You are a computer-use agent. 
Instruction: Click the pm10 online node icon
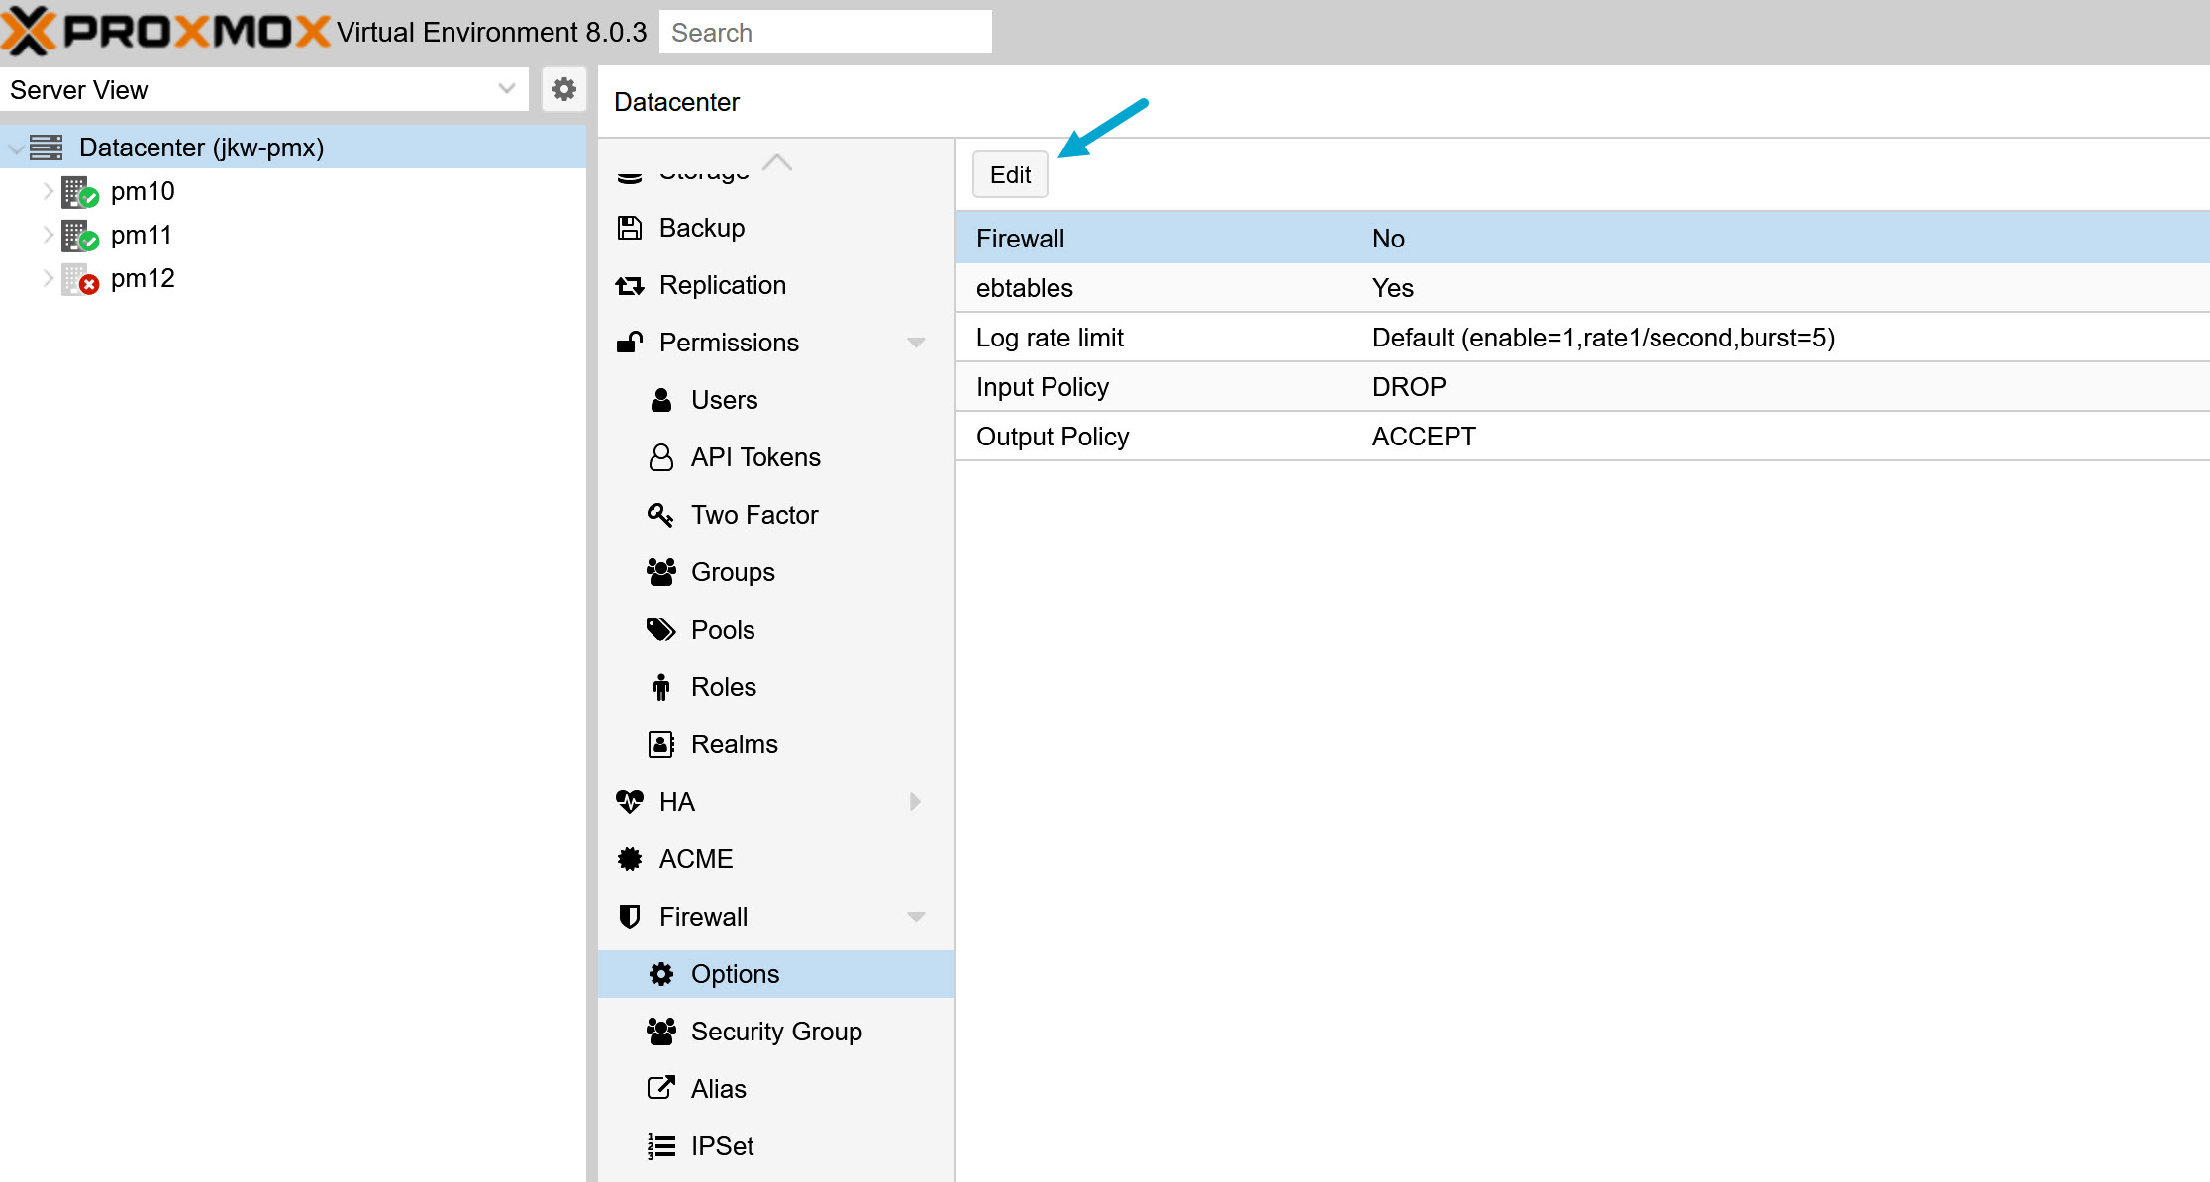[x=79, y=192]
